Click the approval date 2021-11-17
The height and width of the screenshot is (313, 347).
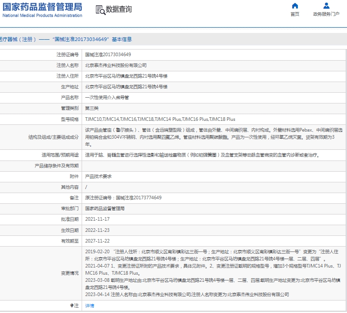[x=97, y=219]
